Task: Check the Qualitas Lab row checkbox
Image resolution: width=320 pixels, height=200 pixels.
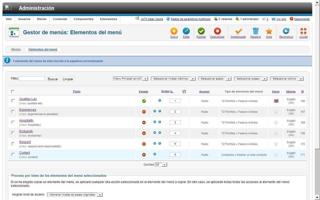Action: (13, 101)
